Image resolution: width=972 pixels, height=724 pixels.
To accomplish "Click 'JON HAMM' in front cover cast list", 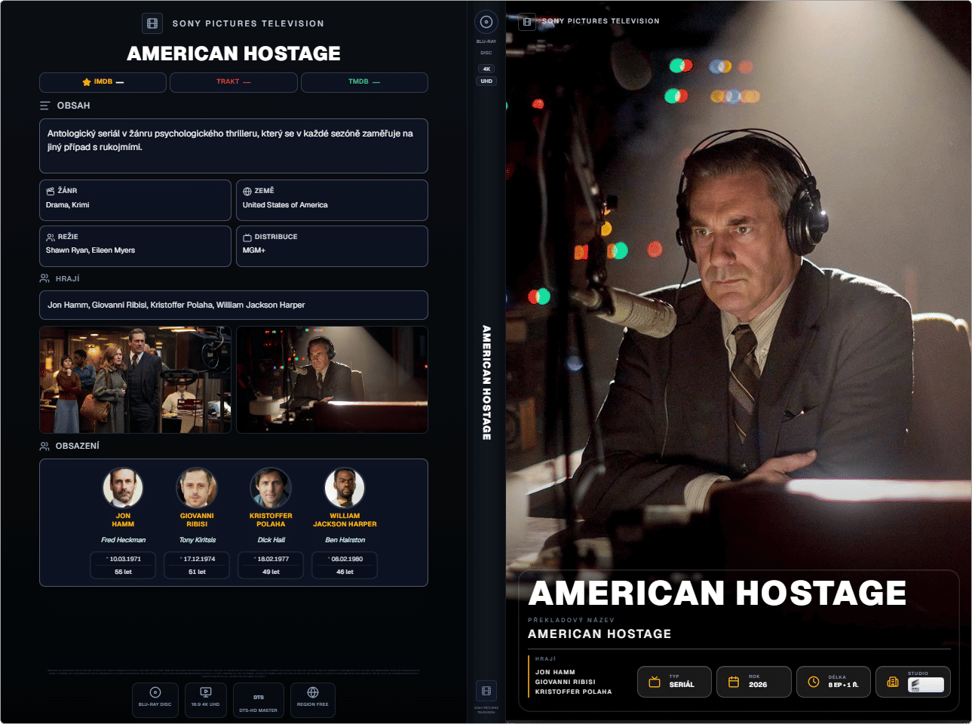I will pyautogui.click(x=555, y=672).
